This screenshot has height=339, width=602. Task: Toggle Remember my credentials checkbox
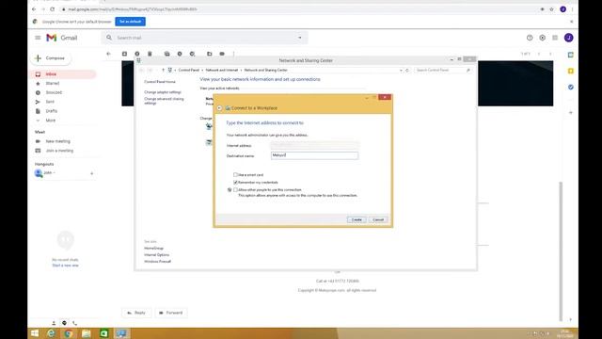[x=235, y=182]
